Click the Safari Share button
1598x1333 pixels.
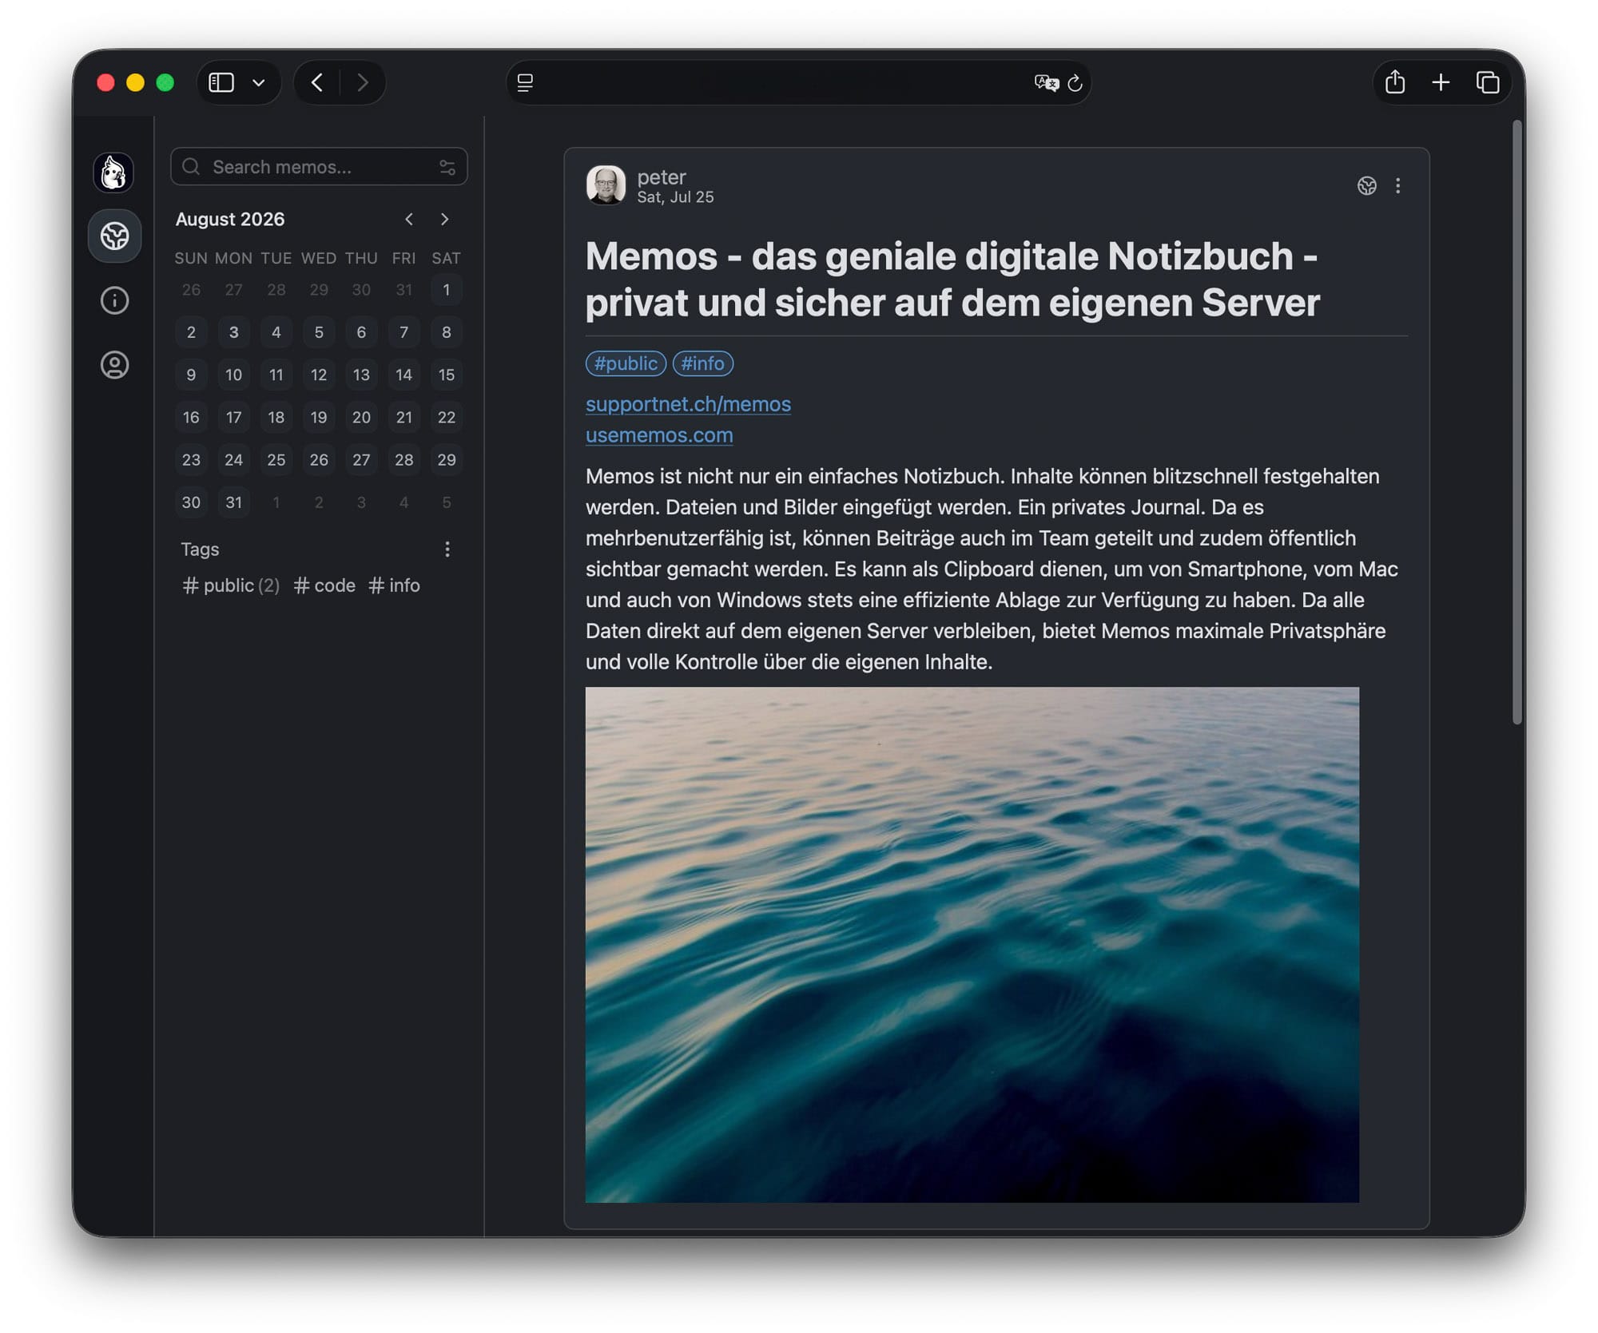click(x=1395, y=81)
